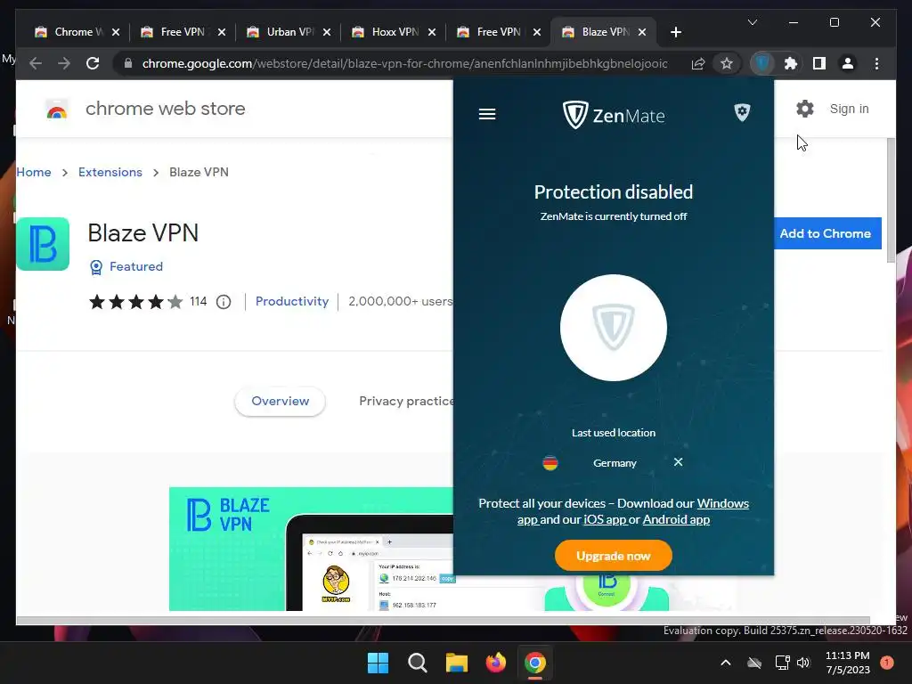View site information lock icon
912x684 pixels.
click(x=128, y=63)
